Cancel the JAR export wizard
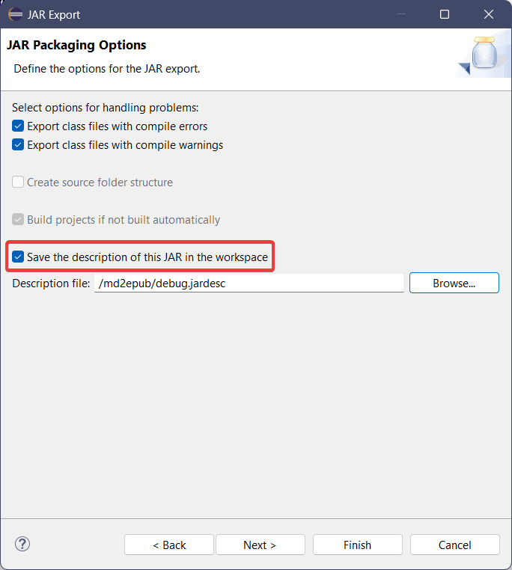Screen dimensions: 512x570 [x=455, y=545]
